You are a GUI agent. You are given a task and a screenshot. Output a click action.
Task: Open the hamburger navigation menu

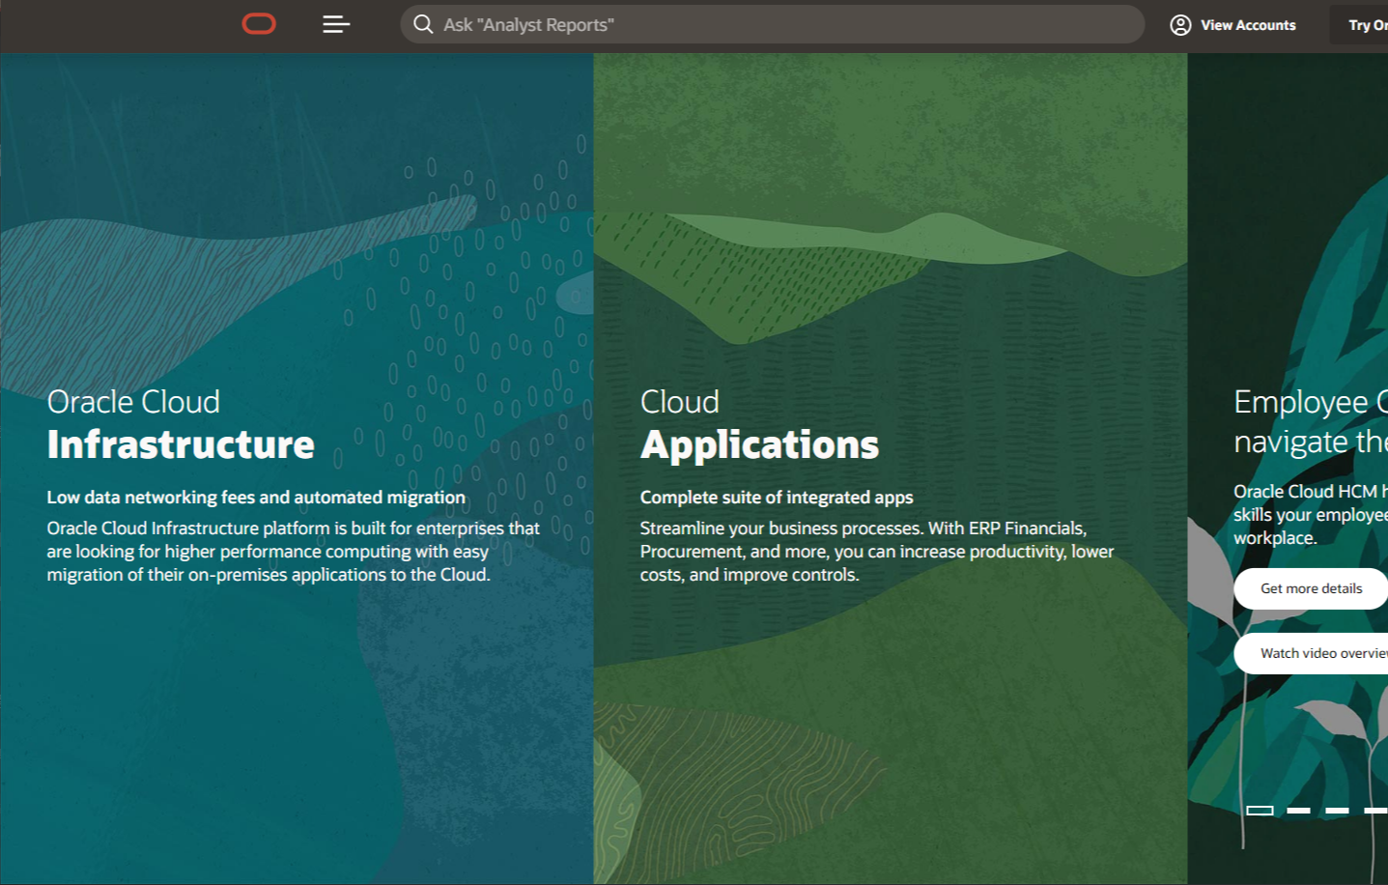(x=336, y=24)
